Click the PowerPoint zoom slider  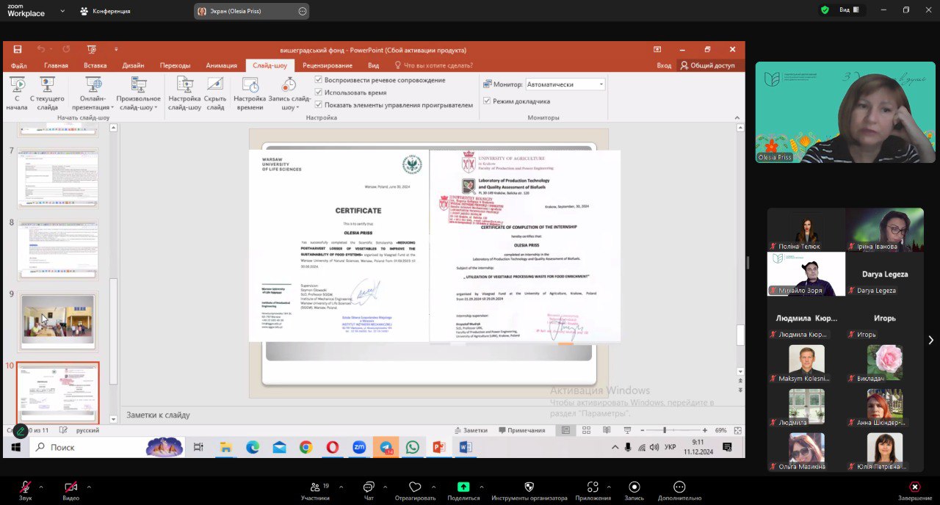coord(665,430)
